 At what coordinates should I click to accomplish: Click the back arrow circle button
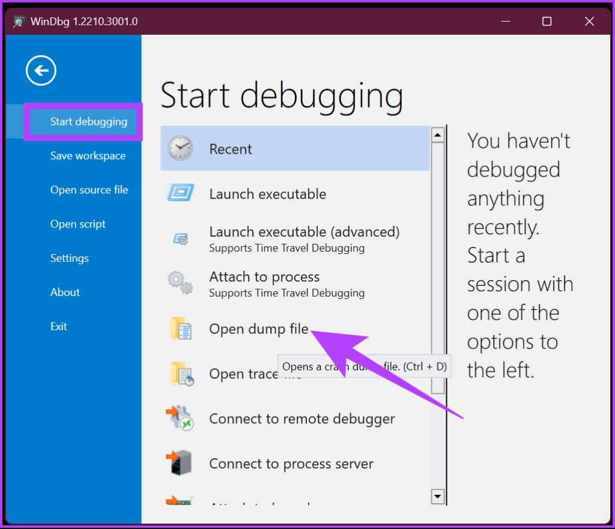(41, 70)
